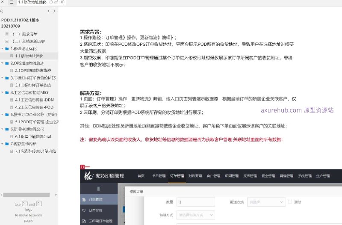The image size is (342, 225).
Task: Open page 4.1工艺信息传值-DDM
Action: coord(35,100)
